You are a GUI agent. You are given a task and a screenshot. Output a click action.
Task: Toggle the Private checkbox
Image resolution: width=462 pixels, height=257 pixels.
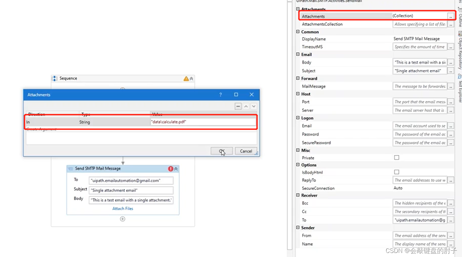396,157
